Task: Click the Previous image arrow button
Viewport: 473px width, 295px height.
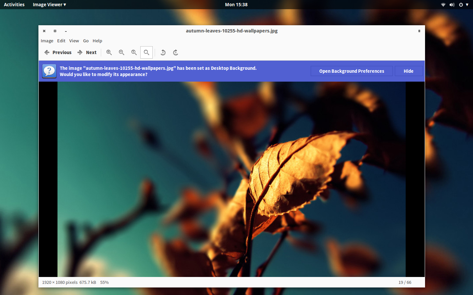Action: tap(57, 52)
